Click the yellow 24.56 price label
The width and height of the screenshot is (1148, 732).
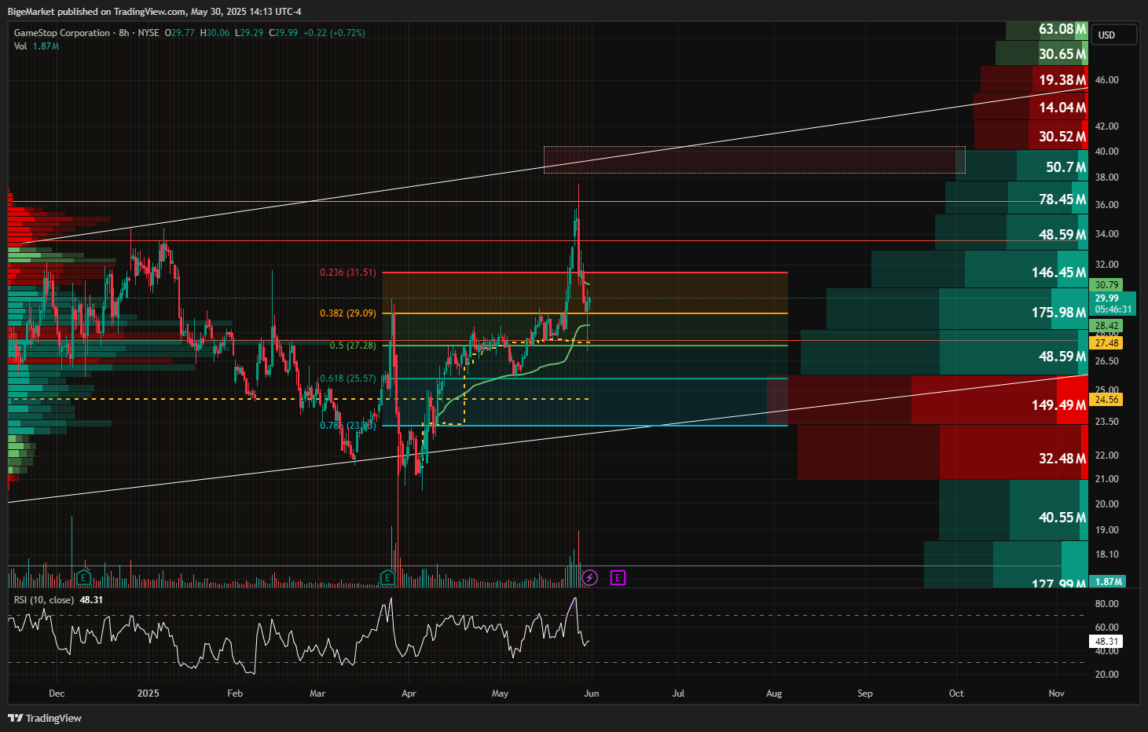(1106, 400)
